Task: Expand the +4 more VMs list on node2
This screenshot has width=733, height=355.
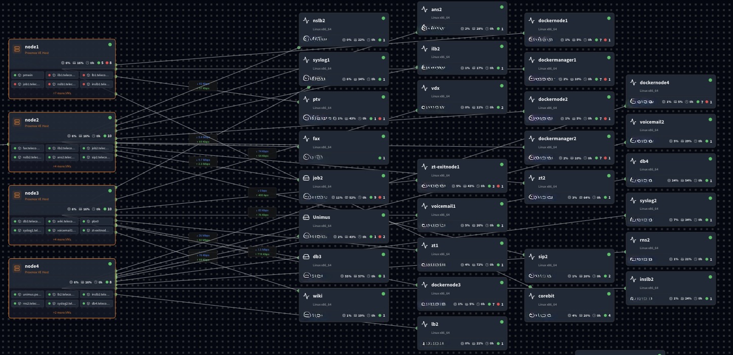Action: (62, 166)
